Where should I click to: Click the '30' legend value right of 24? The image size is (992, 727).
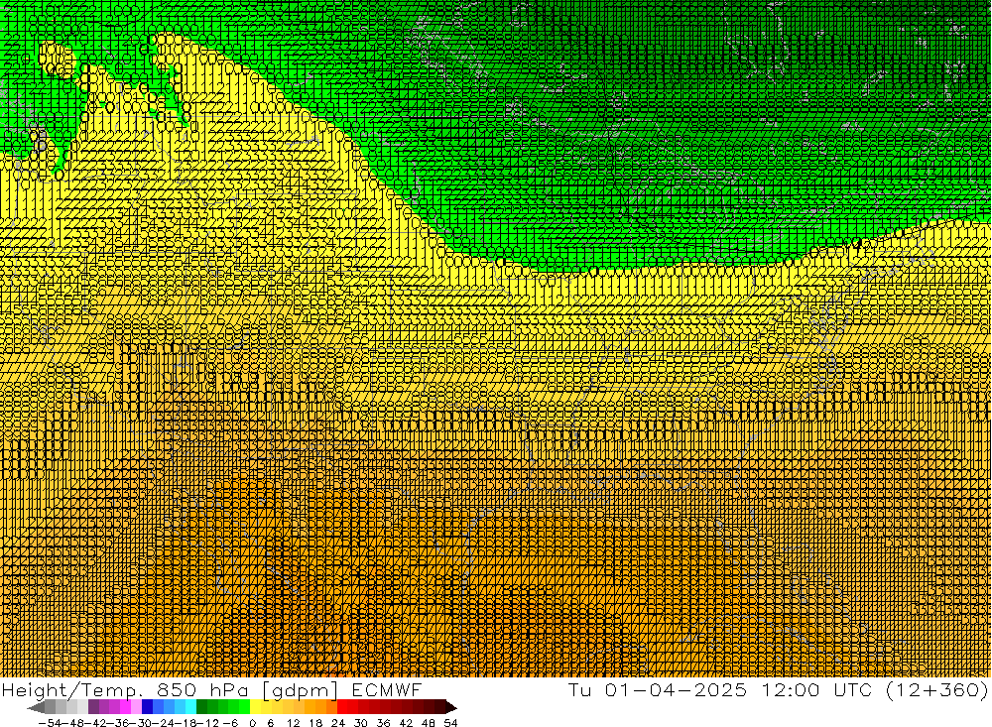(361, 723)
